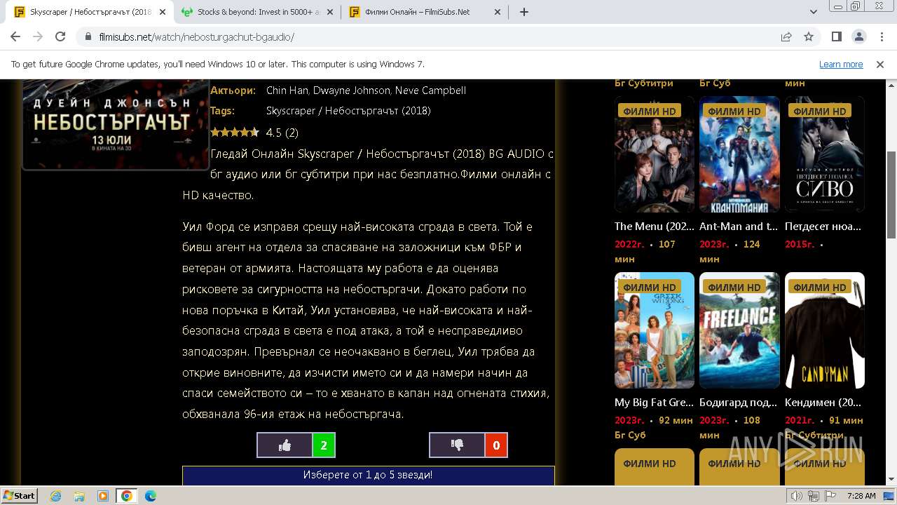
Task: Click the Петдесет нюа... title link
Action: point(823,227)
